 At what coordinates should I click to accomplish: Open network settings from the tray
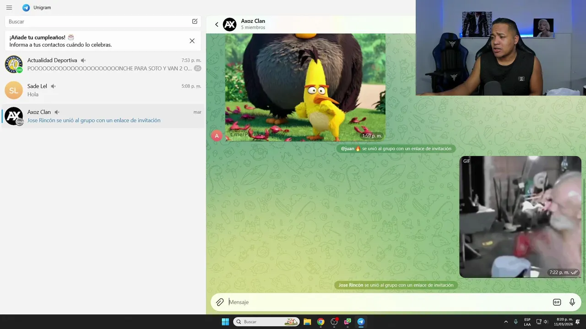pyautogui.click(x=539, y=322)
